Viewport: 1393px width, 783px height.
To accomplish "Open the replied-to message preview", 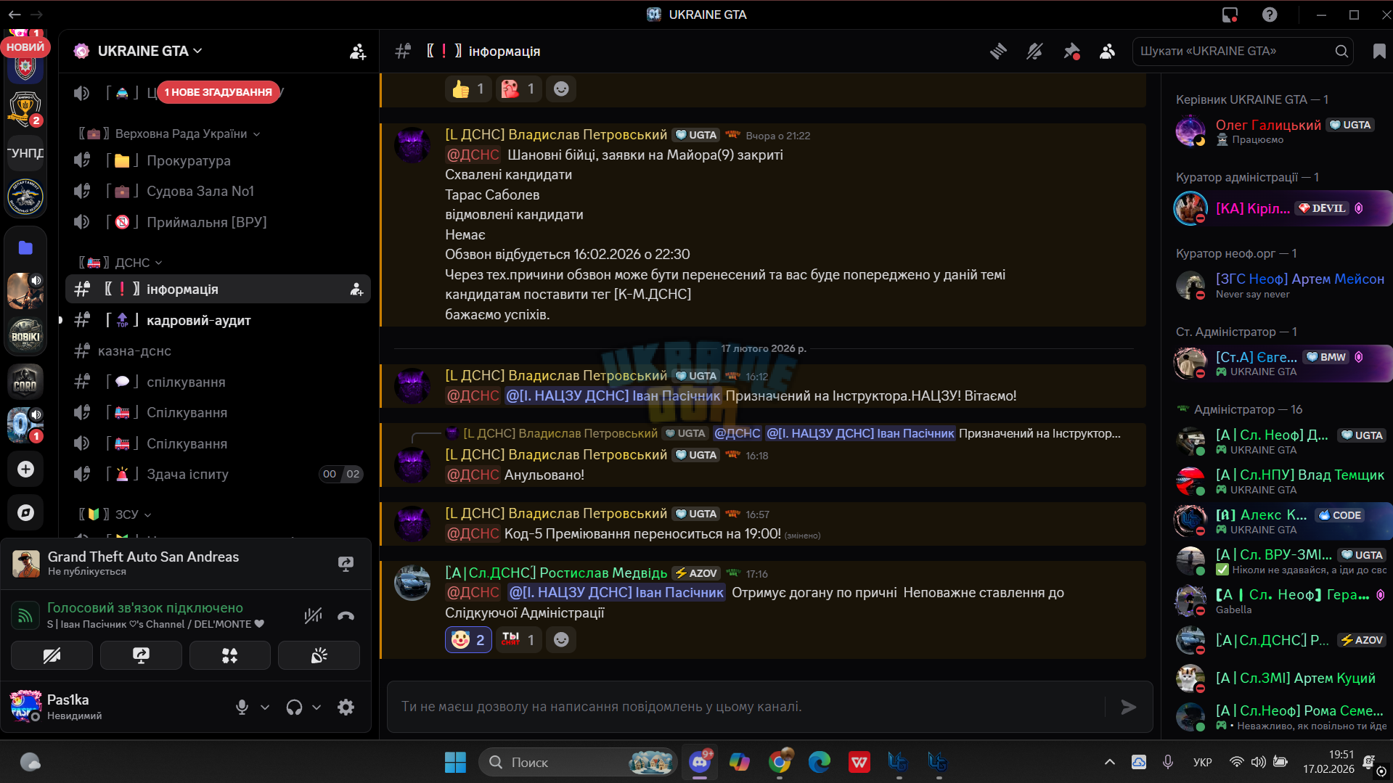I will click(791, 433).
